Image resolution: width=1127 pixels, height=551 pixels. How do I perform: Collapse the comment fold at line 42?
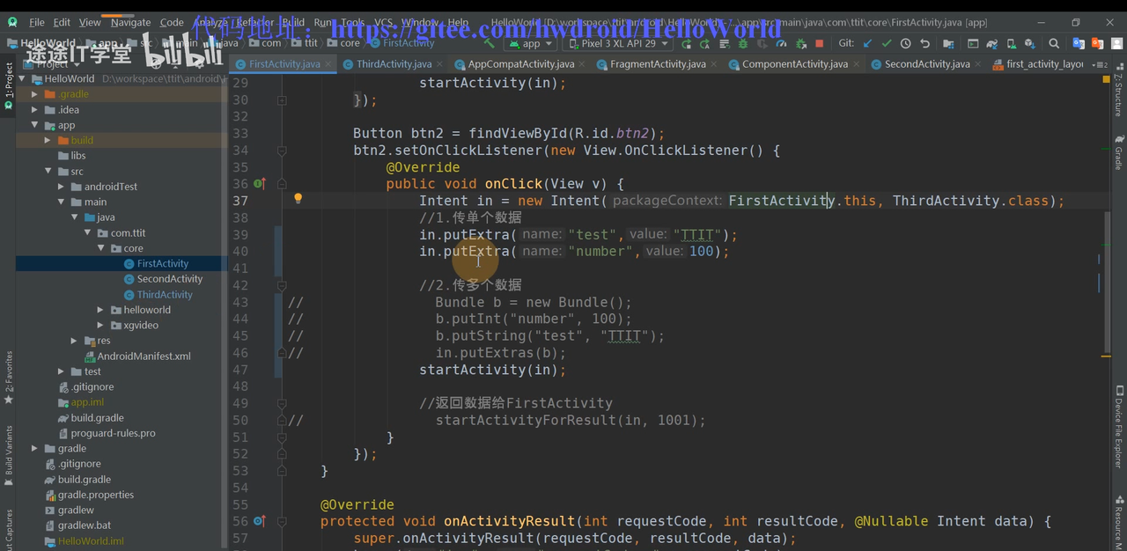tap(282, 285)
